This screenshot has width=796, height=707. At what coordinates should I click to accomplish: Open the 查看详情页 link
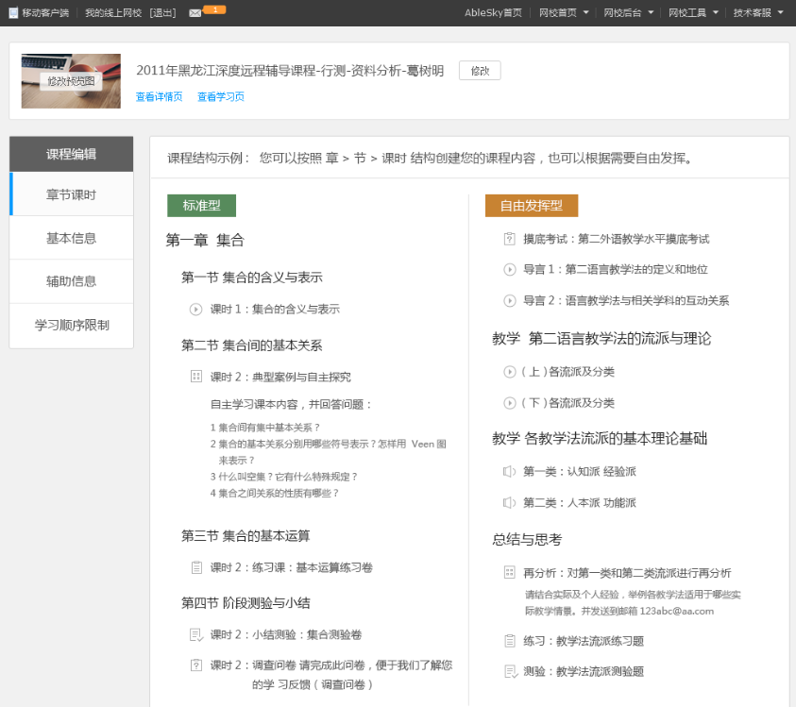point(159,96)
